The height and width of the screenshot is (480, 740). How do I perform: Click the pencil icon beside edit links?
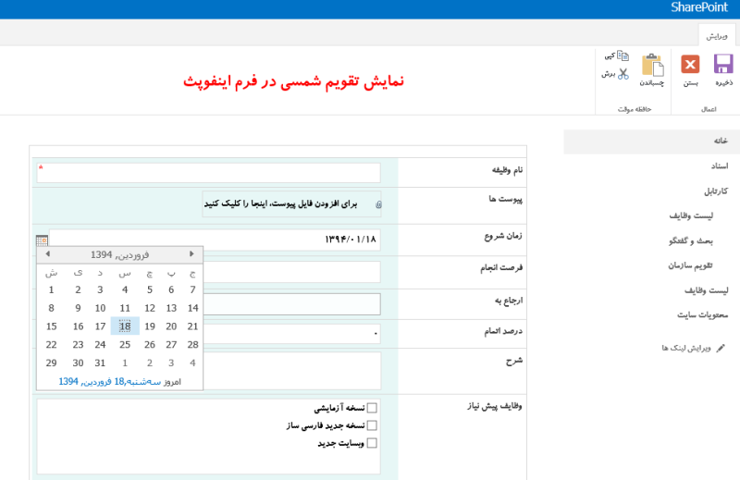pos(721,349)
